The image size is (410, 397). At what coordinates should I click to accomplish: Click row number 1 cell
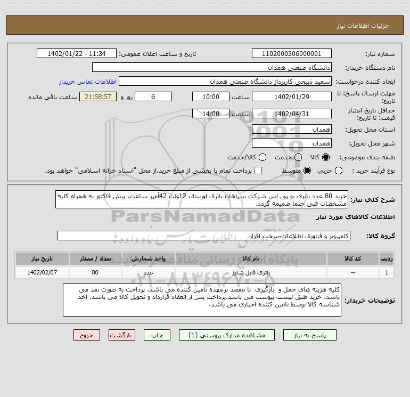[x=387, y=272]
